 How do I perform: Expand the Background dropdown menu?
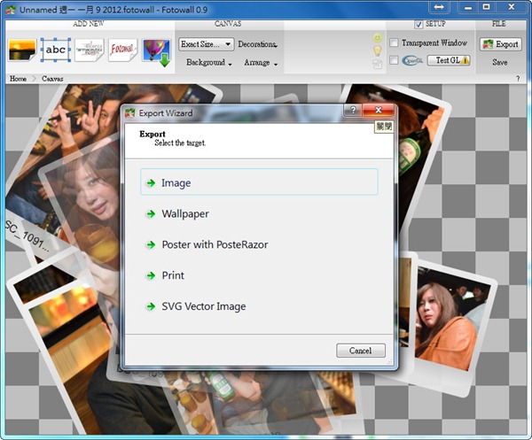tap(209, 64)
